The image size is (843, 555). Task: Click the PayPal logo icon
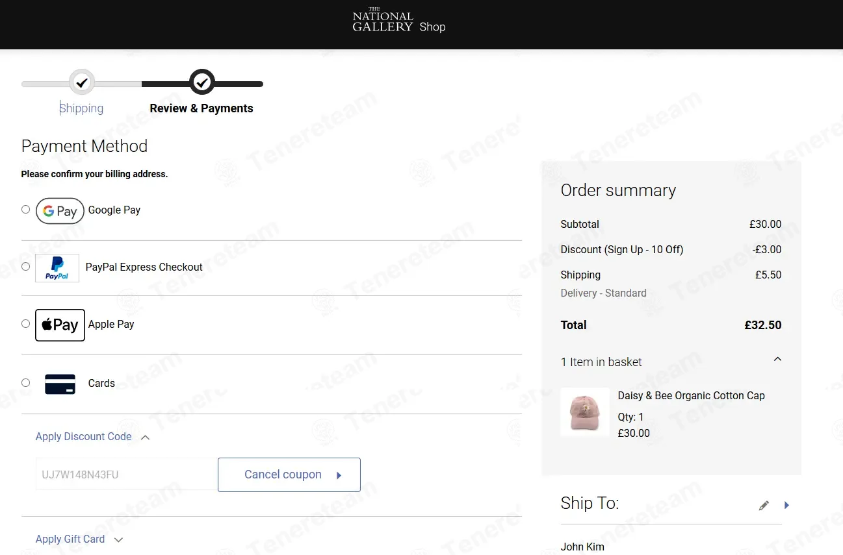pyautogui.click(x=57, y=268)
